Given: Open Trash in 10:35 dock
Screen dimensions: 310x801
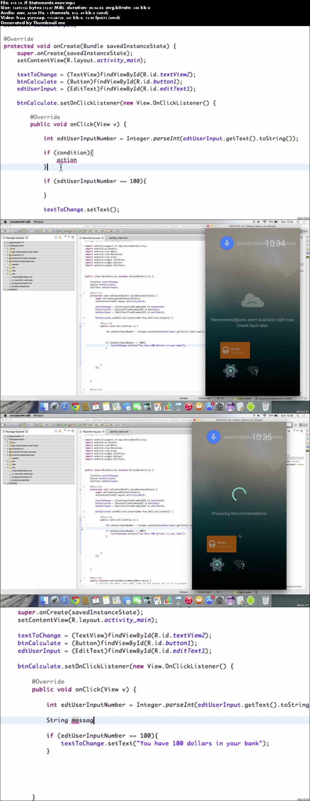Looking at the screenshot, I should [265, 600].
